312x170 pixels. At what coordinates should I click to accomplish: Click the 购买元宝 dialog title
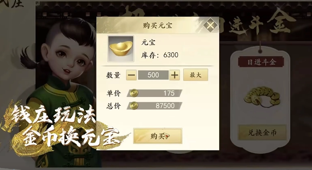click(x=157, y=25)
